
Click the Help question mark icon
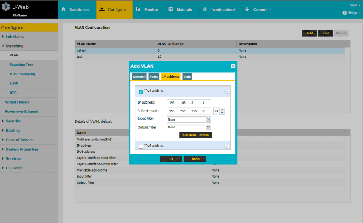pos(345,13)
